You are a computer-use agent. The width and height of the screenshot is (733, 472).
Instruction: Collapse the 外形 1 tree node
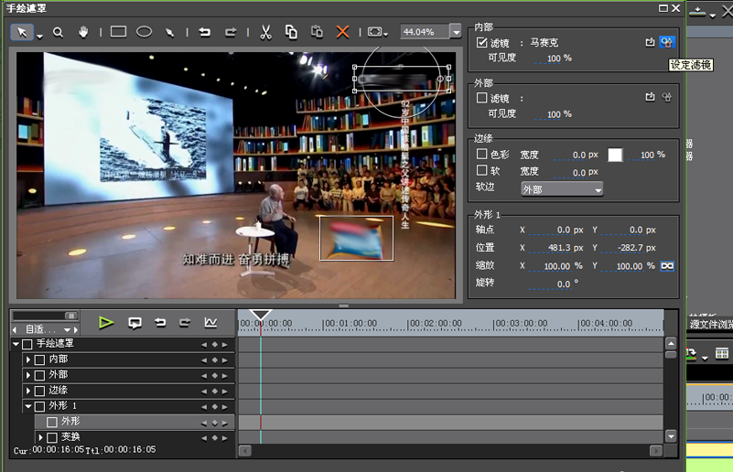(28, 406)
